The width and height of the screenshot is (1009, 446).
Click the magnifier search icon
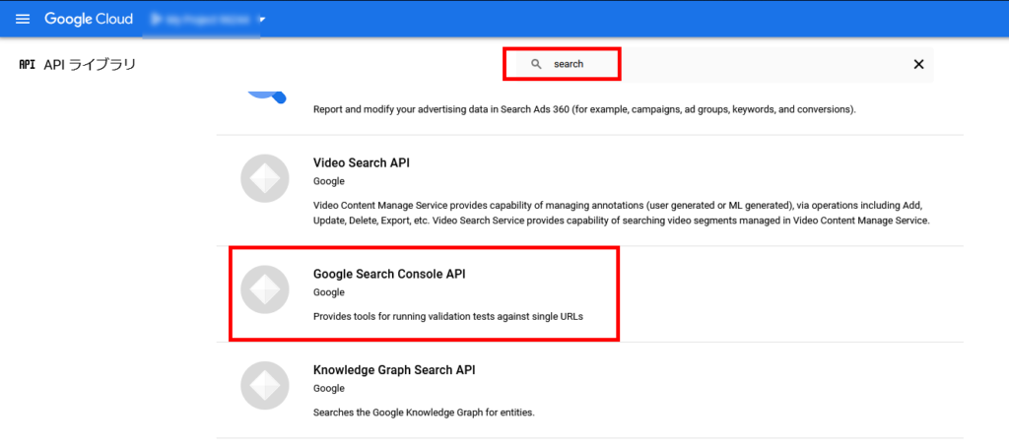536,64
